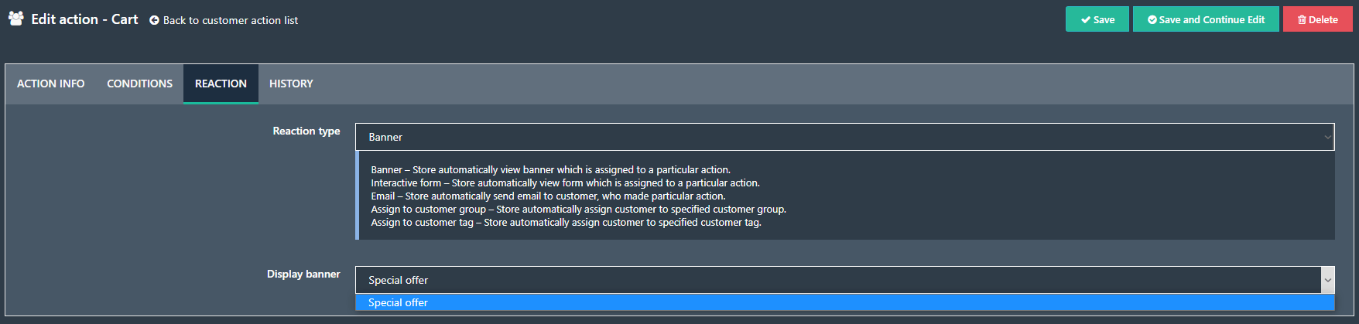Go back to customer action list
The width and height of the screenshot is (1359, 324).
coord(224,20)
